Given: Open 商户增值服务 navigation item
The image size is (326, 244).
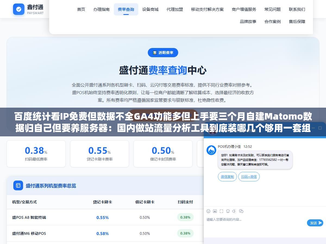Looking at the screenshot, I should [244, 9].
